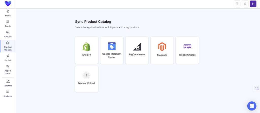The height and width of the screenshot is (113, 260).
Task: Go to Feeds in the sidebar
Action: click(x=8, y=24)
